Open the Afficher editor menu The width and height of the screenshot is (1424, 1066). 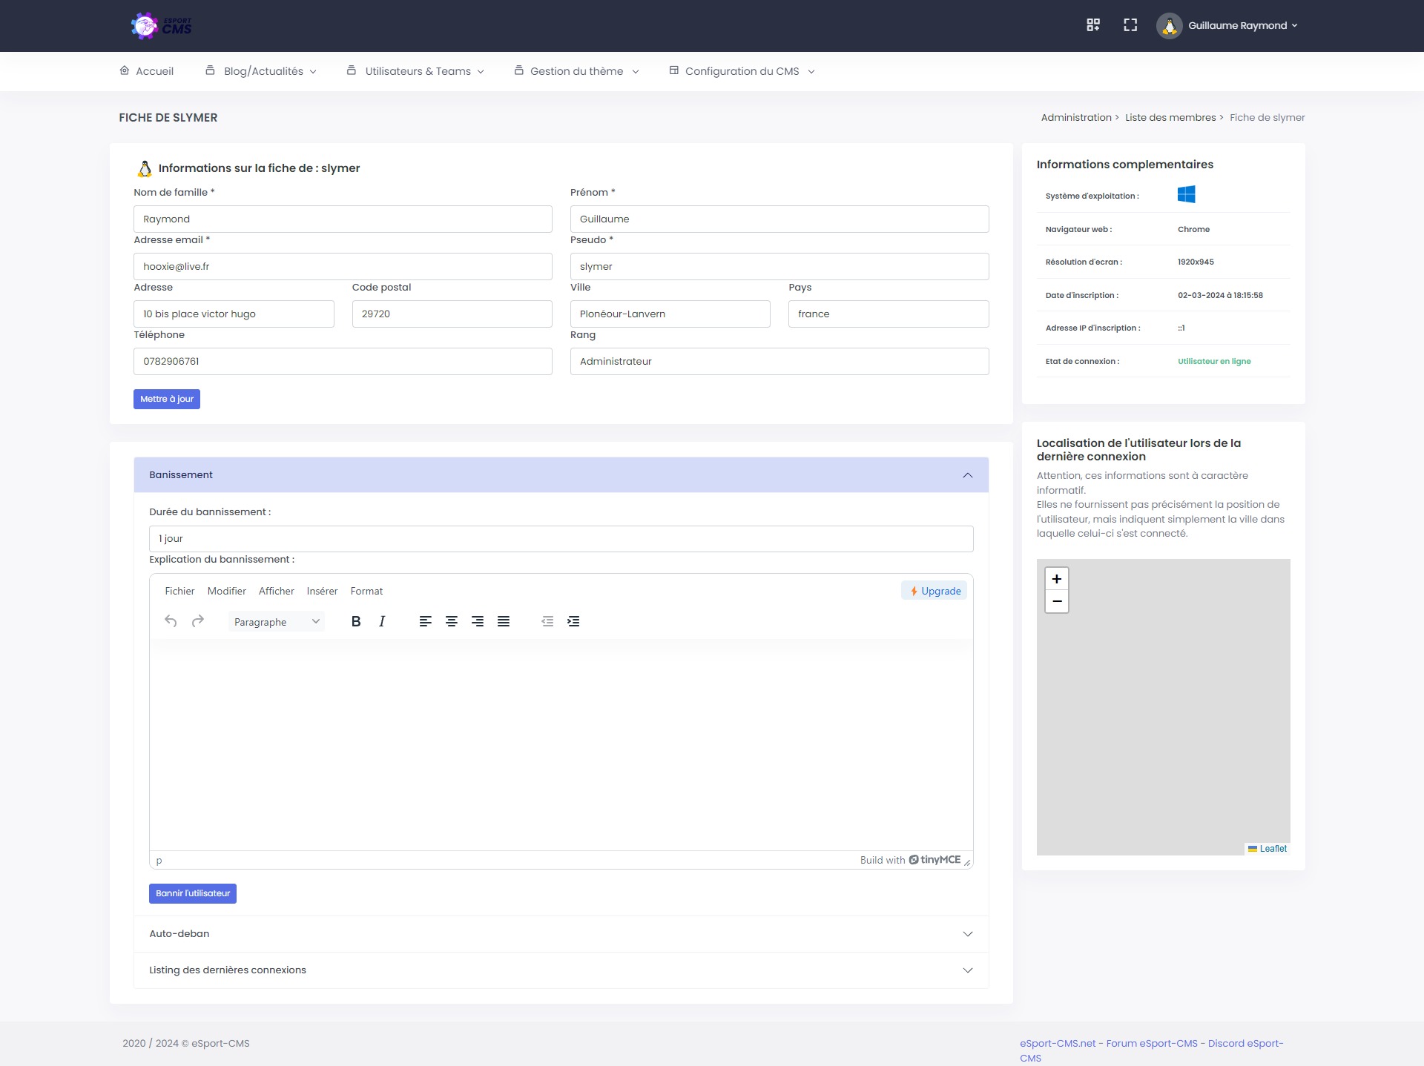click(277, 591)
